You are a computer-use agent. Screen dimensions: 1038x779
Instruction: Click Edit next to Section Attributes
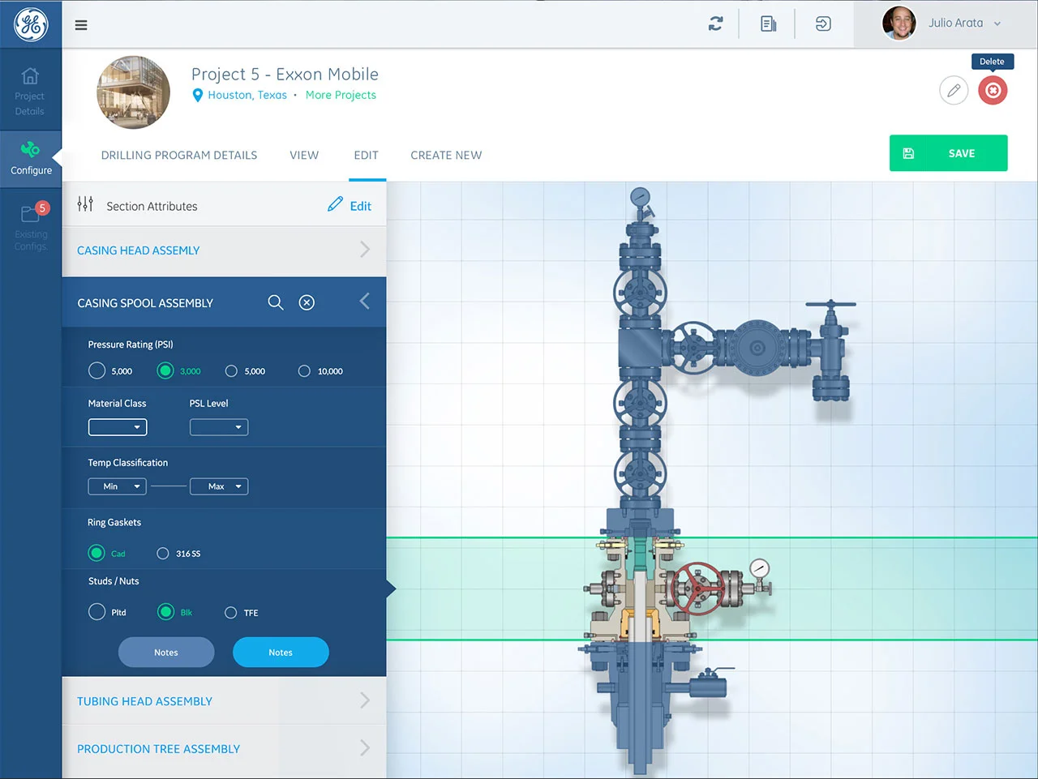[350, 205]
